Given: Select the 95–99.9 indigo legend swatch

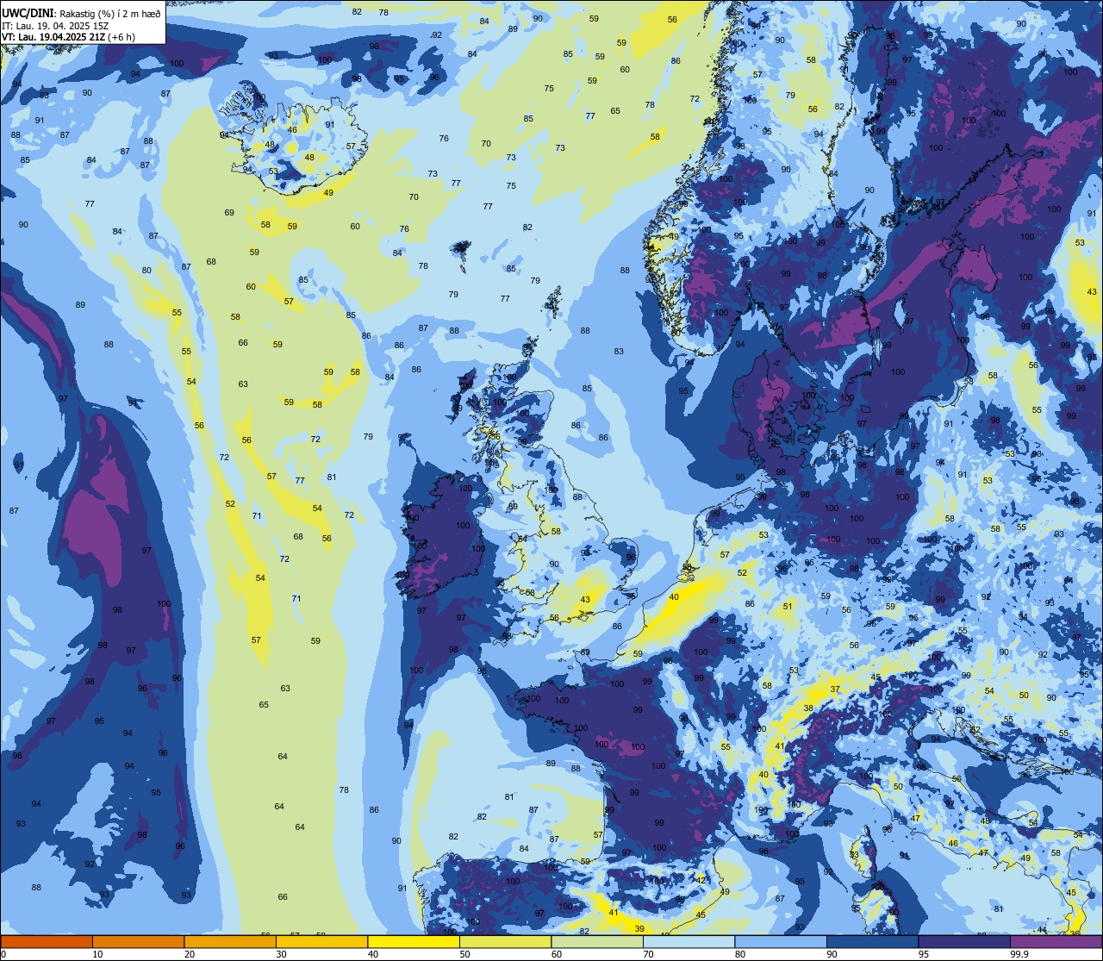Looking at the screenshot, I should click(x=964, y=941).
